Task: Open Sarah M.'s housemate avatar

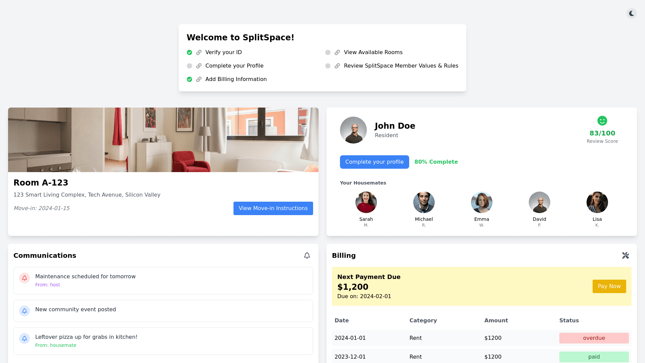Action: [366, 202]
